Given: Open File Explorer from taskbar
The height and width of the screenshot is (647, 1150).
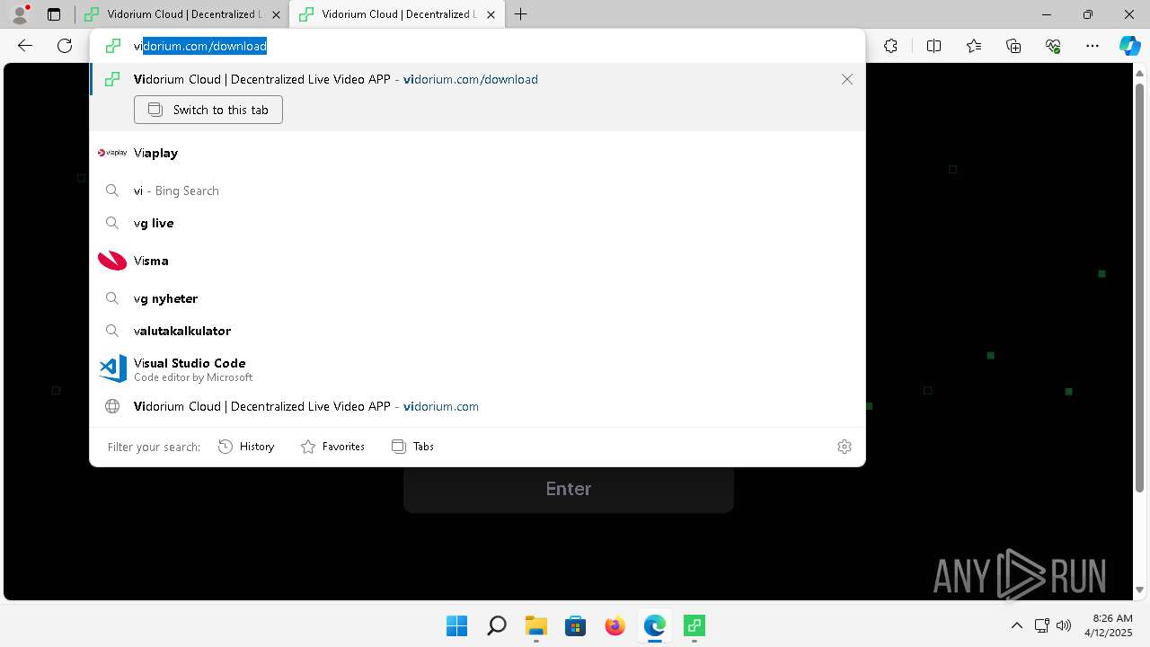Looking at the screenshot, I should 535,625.
